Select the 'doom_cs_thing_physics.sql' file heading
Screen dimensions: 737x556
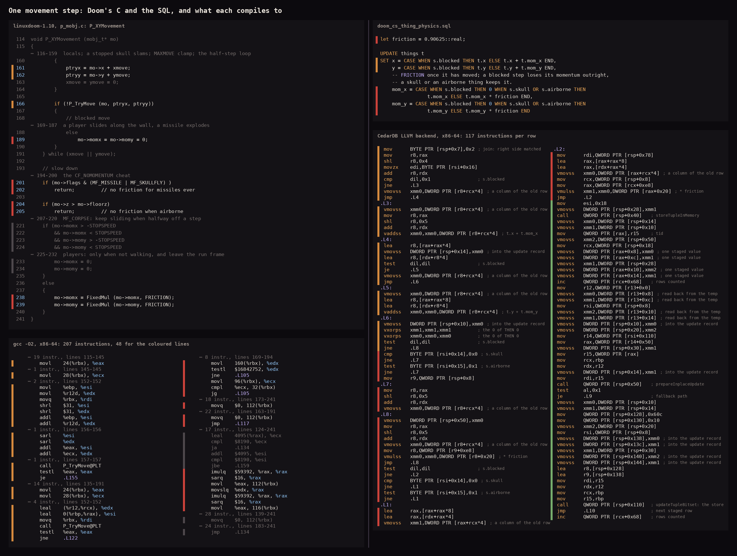[x=414, y=26]
